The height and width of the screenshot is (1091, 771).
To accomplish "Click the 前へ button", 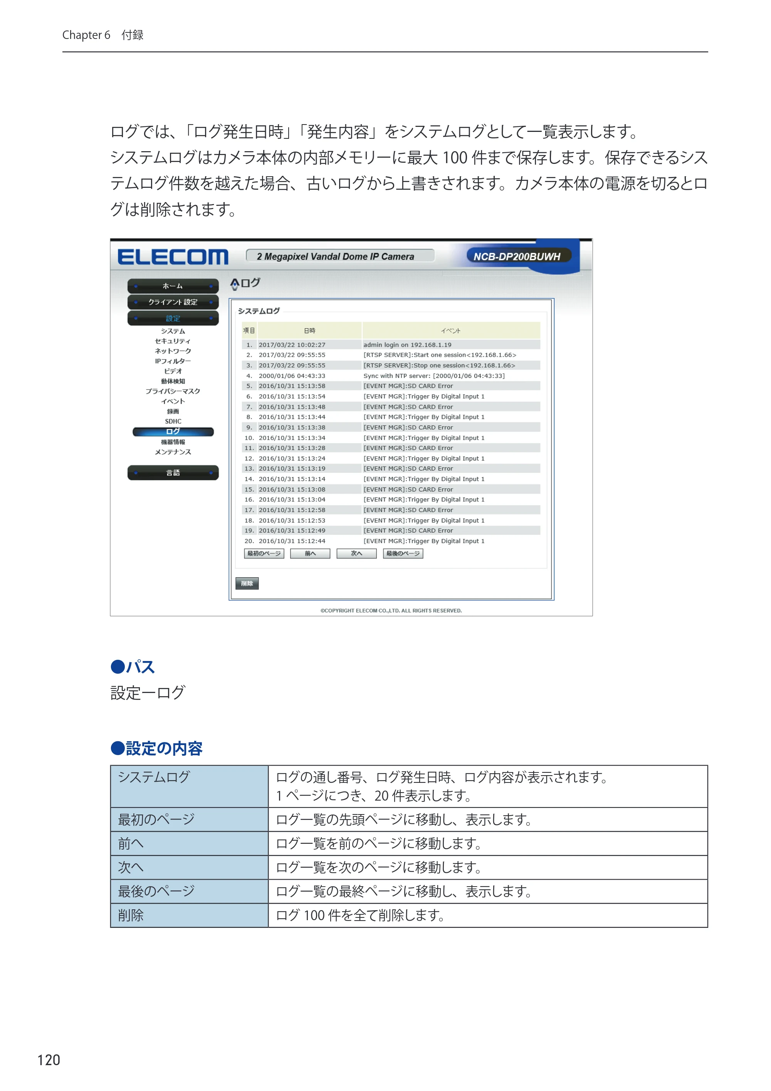I will tap(310, 553).
